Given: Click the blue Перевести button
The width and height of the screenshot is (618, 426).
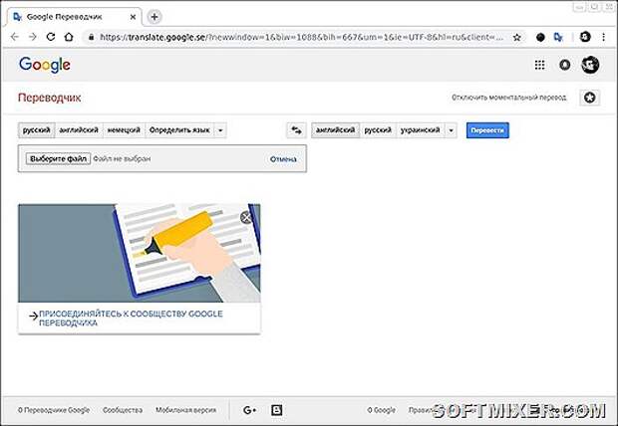Looking at the screenshot, I should [487, 130].
